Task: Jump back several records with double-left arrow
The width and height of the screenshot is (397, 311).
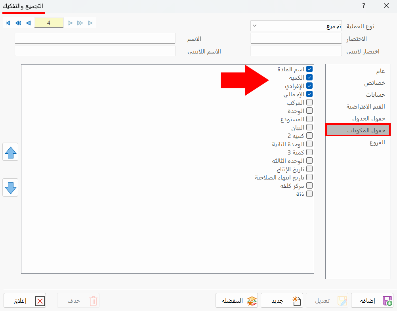Action: coord(18,23)
